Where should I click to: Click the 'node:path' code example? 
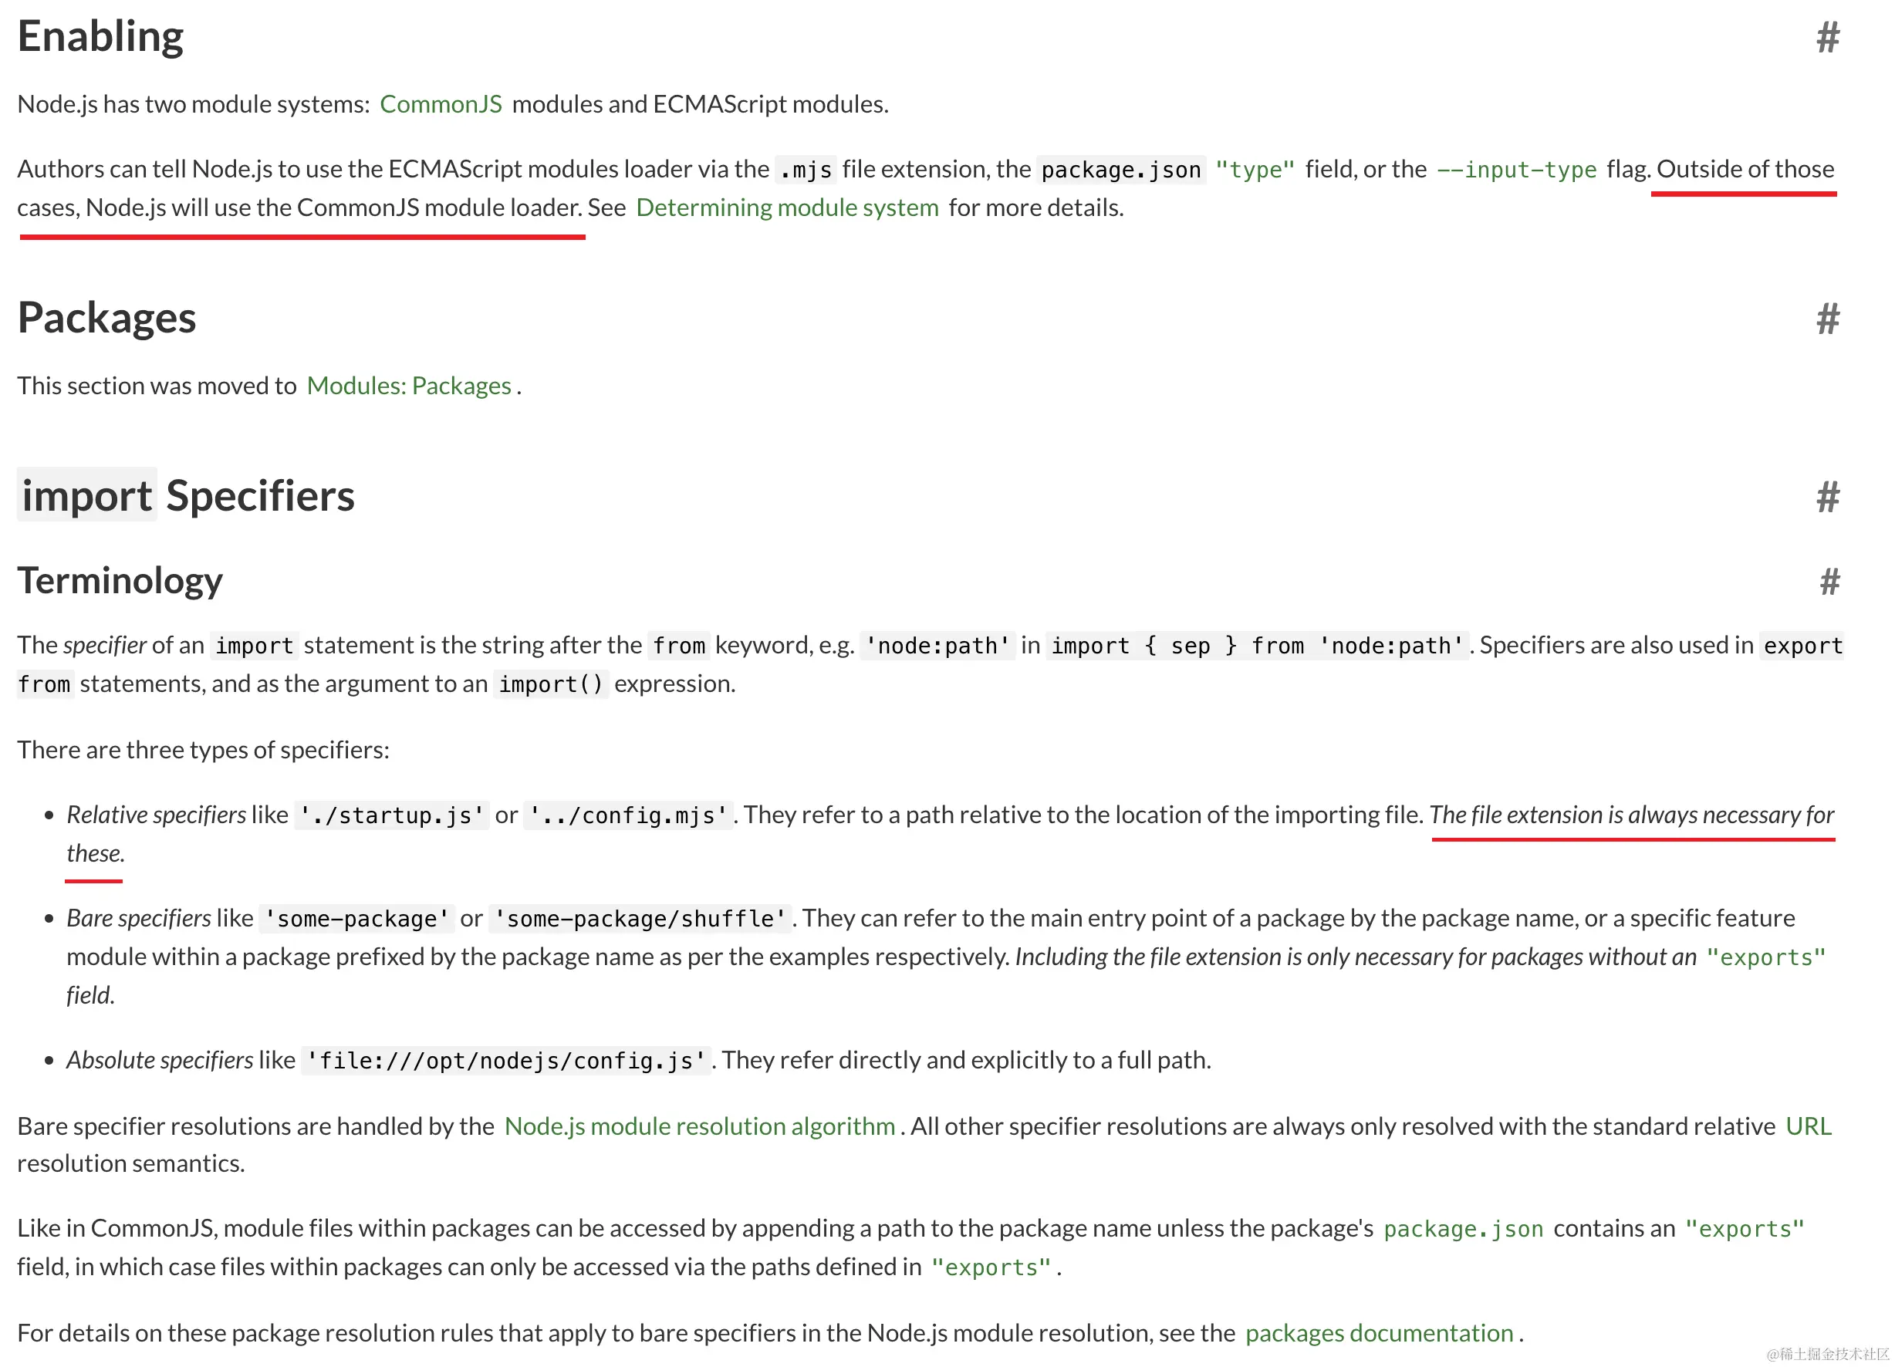[x=937, y=645]
